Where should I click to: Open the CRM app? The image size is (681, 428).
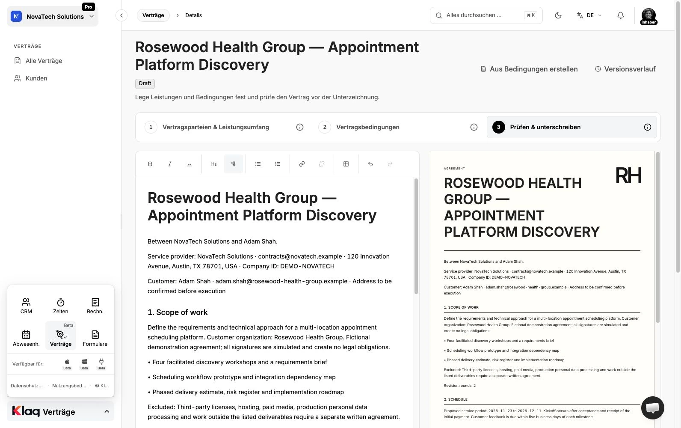point(26,306)
